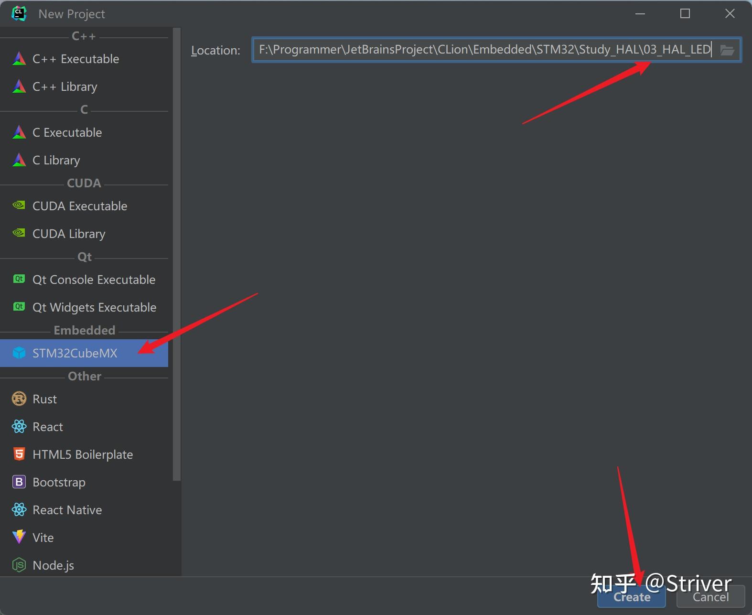752x615 pixels.
Task: Close the New Project dialog
Action: click(730, 13)
